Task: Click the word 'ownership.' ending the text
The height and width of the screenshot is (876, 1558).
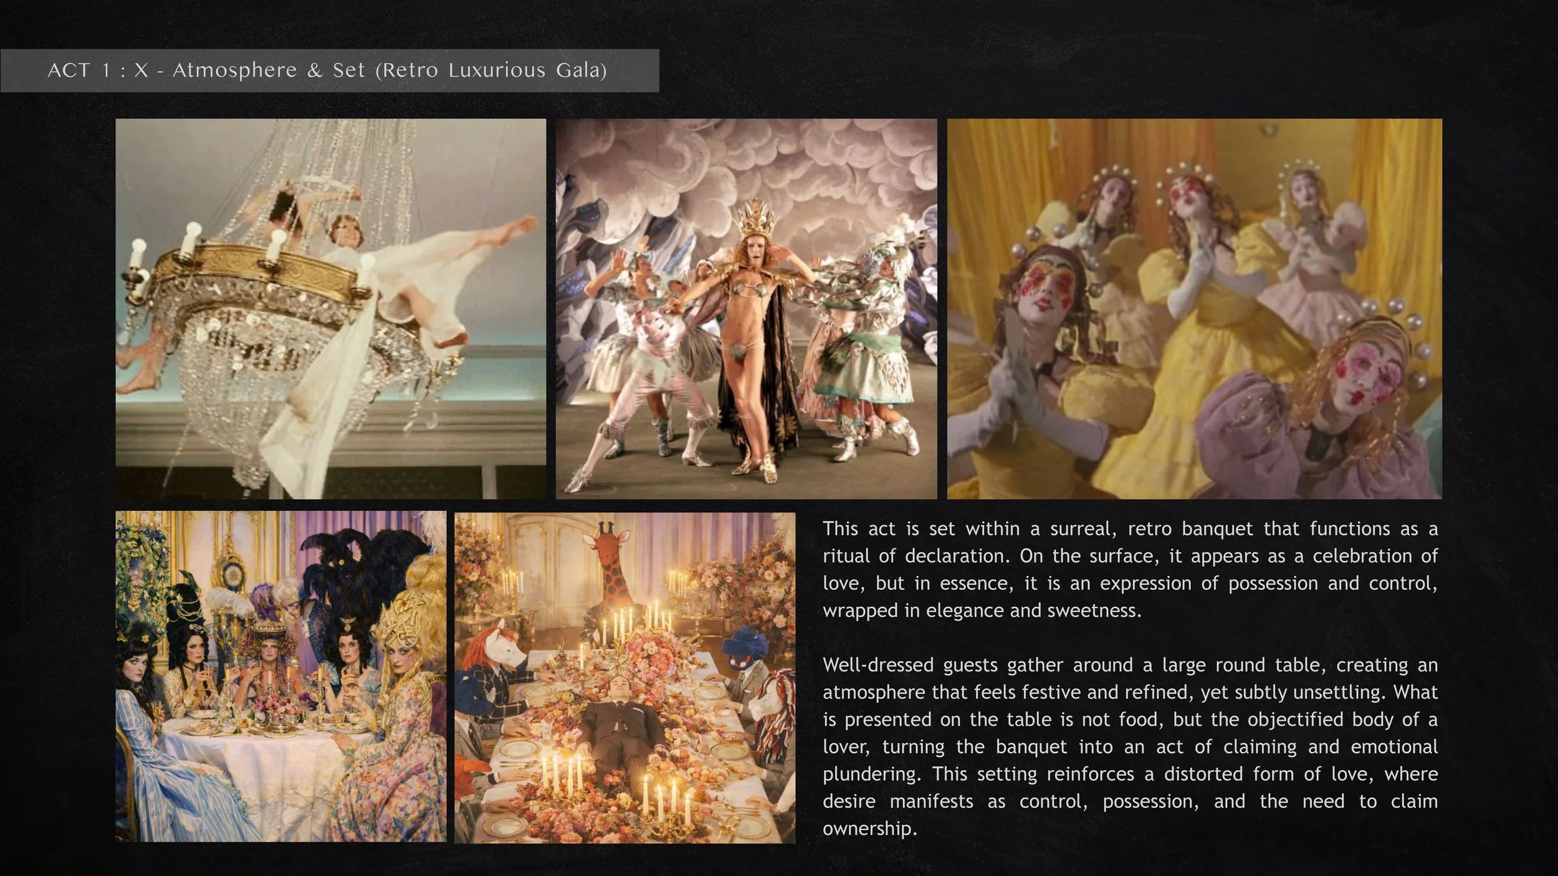Action: [869, 829]
